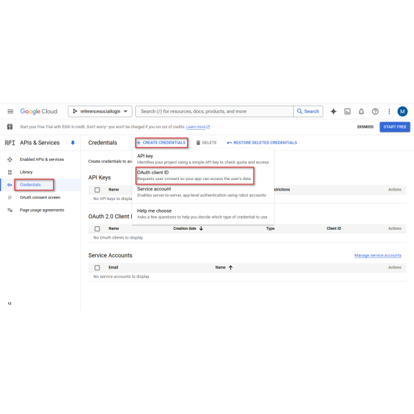
Task: Tick the OAuth 2.0 Client IDs header checkbox
Action: [97, 228]
